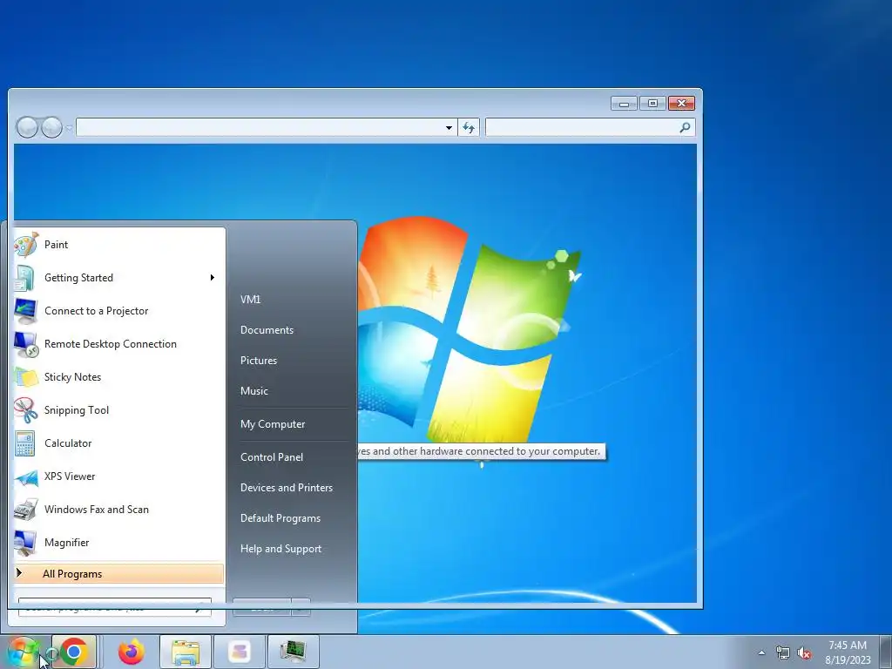
Task: Maximize the Explorer window
Action: (652, 104)
